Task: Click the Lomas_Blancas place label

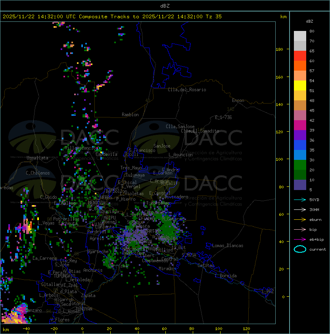Action: click(228, 246)
